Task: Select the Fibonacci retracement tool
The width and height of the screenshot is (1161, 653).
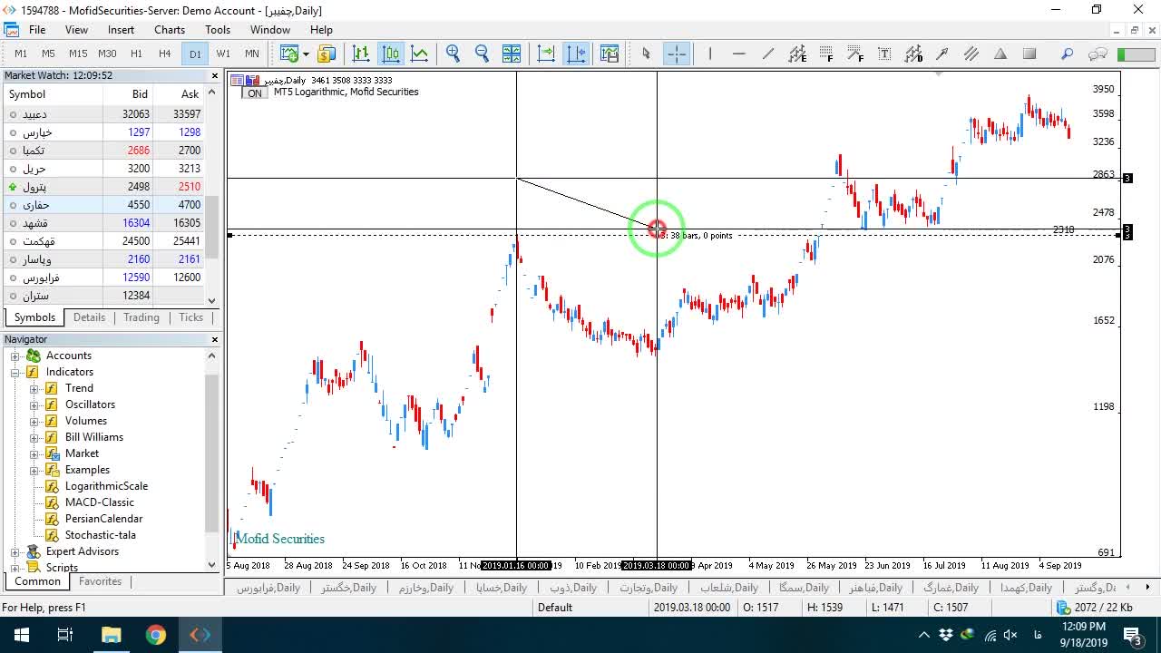Action: coord(825,54)
